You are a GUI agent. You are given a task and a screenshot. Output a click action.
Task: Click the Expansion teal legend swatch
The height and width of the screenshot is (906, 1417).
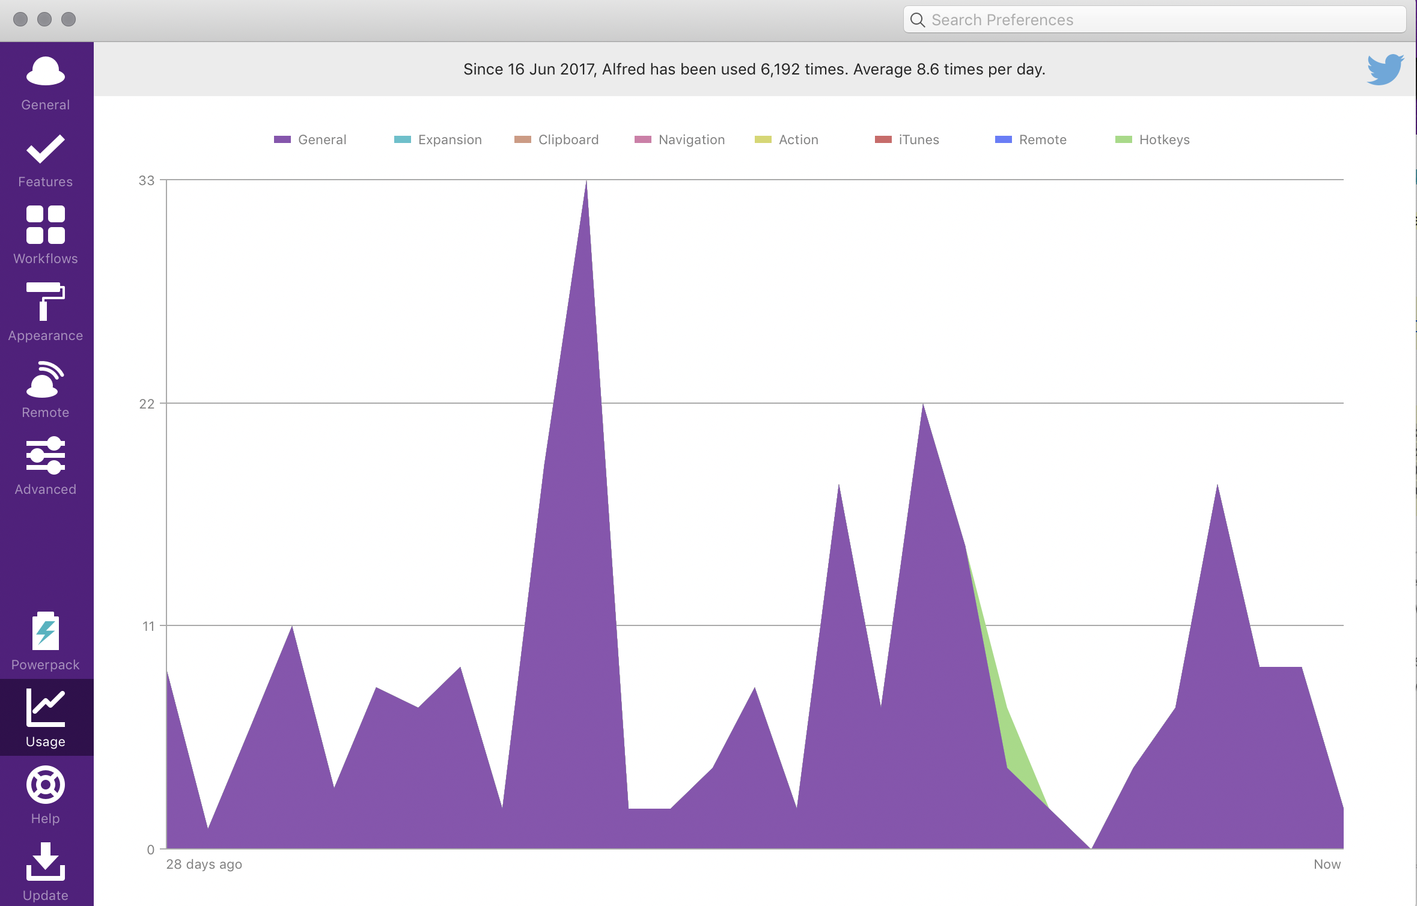[x=403, y=139]
